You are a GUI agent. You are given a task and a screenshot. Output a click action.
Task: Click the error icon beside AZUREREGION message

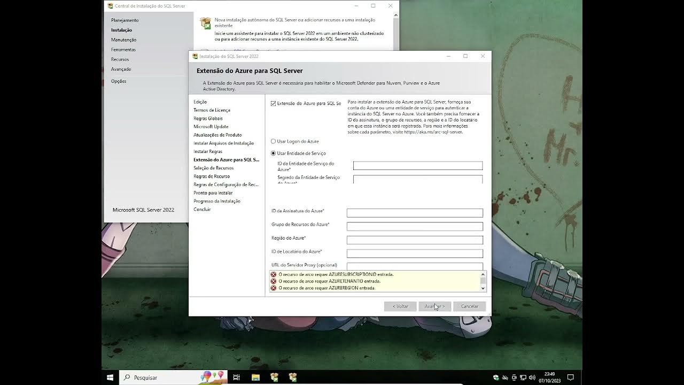point(274,288)
